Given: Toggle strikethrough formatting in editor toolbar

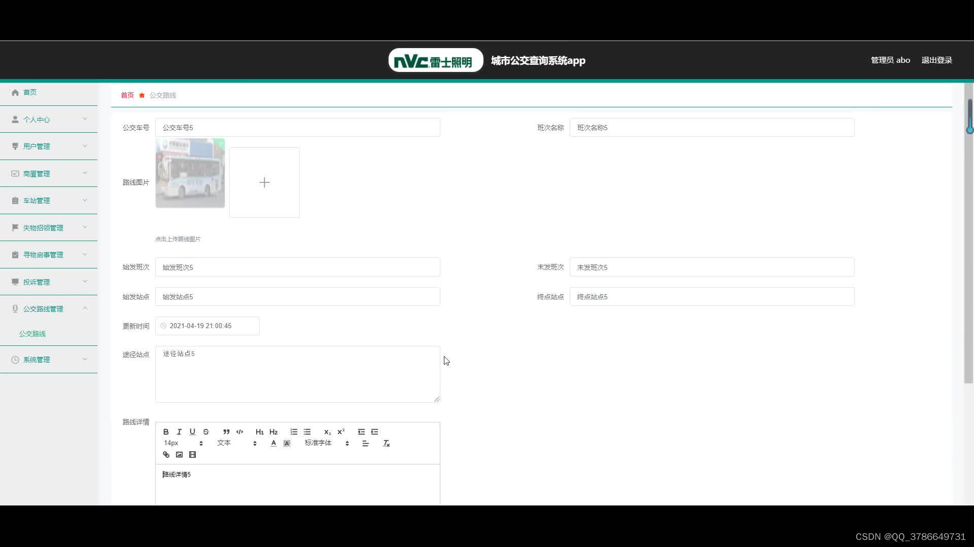Looking at the screenshot, I should click(x=206, y=432).
